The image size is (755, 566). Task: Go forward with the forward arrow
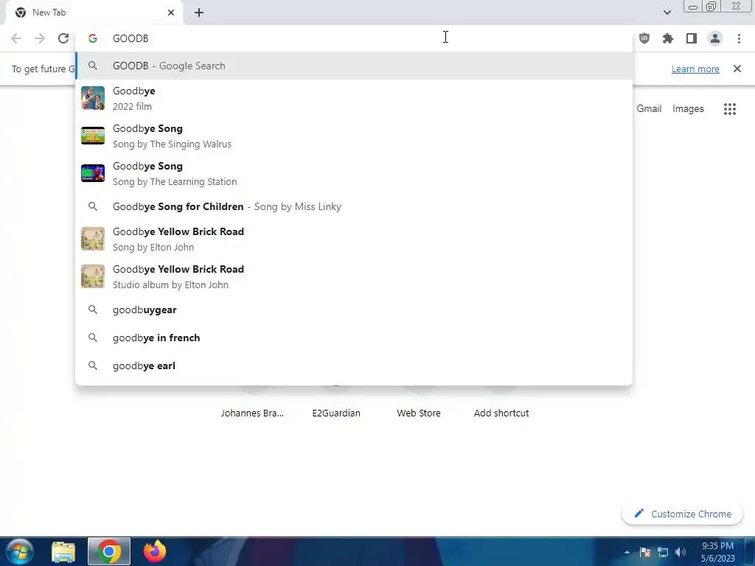[x=40, y=38]
